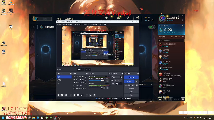
Task: Open League client settings gear icon
Action: pyautogui.click(x=178, y=16)
